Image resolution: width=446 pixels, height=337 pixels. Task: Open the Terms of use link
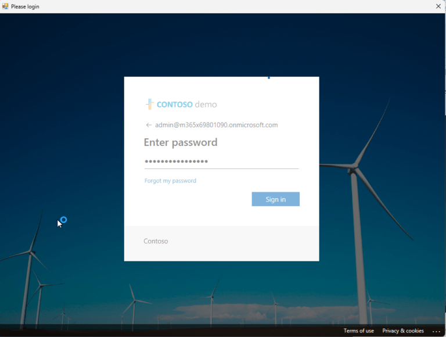coord(358,331)
